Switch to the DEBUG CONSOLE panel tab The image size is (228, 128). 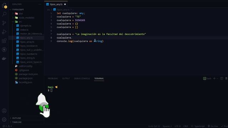(x=82, y=78)
